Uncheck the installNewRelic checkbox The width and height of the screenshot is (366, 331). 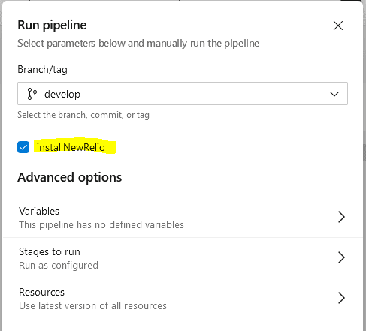[x=23, y=147]
